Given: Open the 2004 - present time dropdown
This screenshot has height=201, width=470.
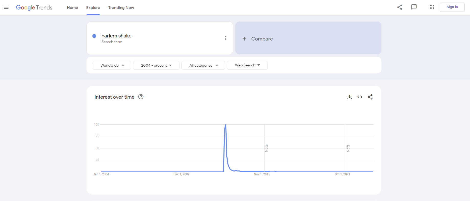Looking at the screenshot, I should coord(156,65).
